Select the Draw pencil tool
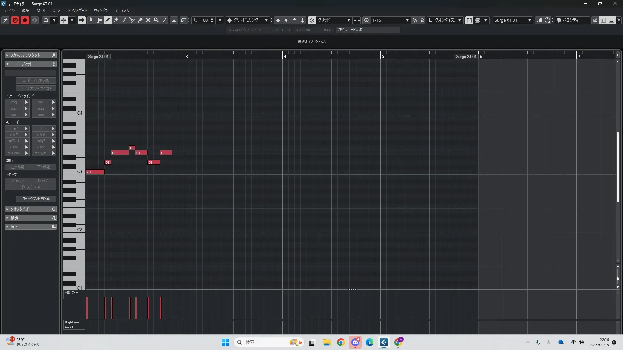This screenshot has width=623, height=350. (108, 20)
